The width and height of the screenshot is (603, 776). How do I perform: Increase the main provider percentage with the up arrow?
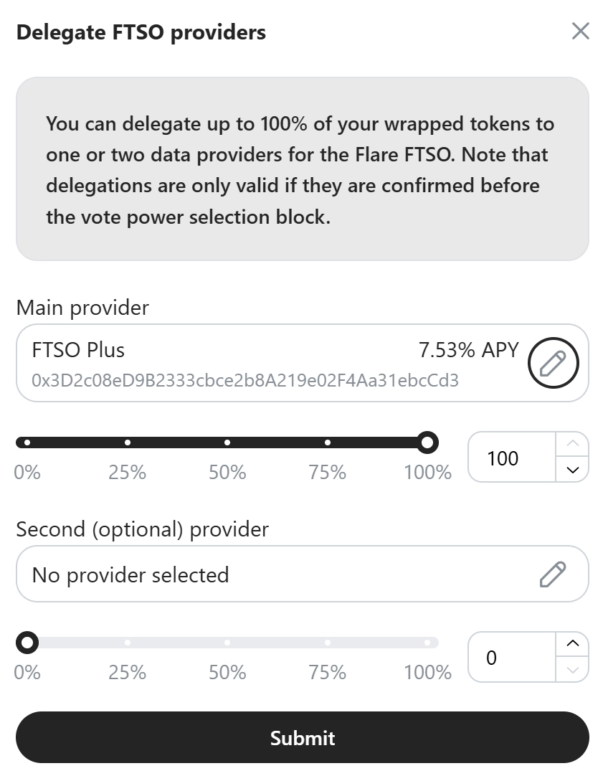coord(572,444)
